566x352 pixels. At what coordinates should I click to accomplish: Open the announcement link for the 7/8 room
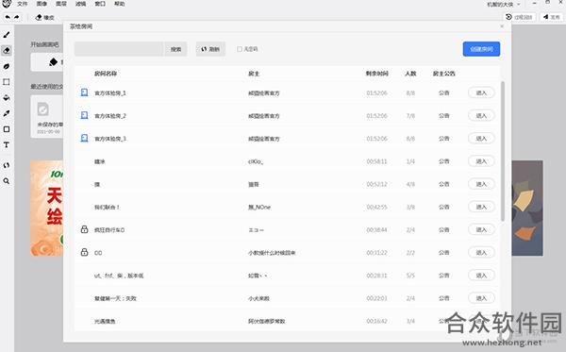click(x=443, y=115)
